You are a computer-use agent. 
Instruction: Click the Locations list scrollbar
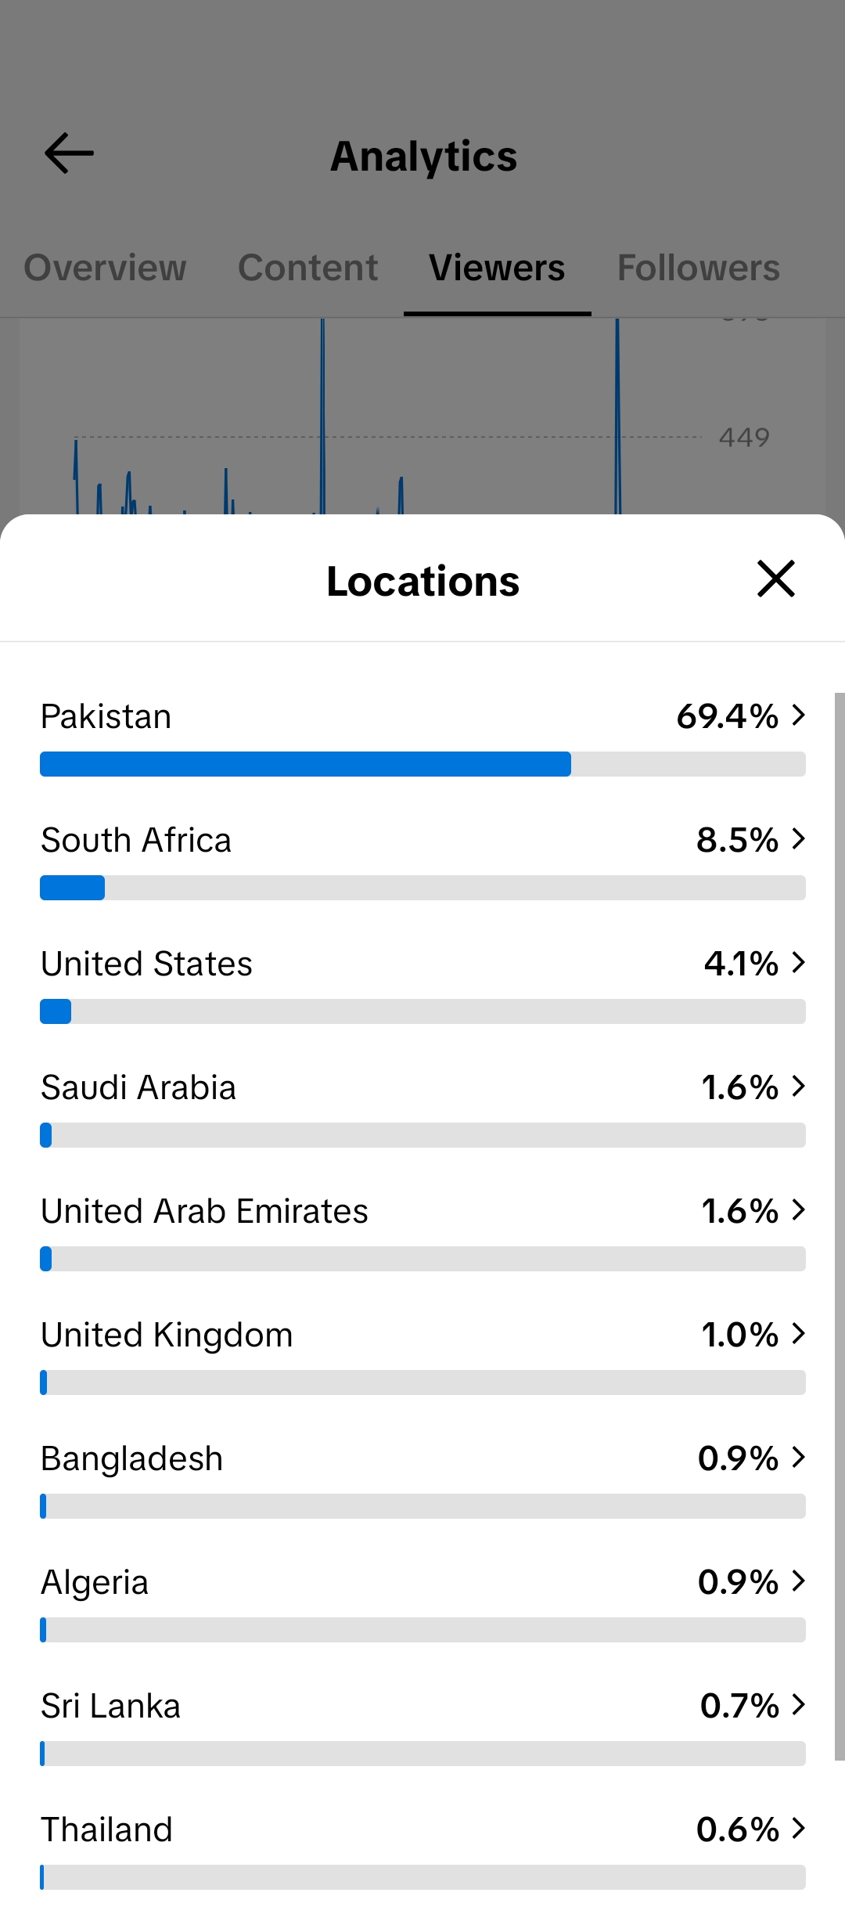[840, 1226]
